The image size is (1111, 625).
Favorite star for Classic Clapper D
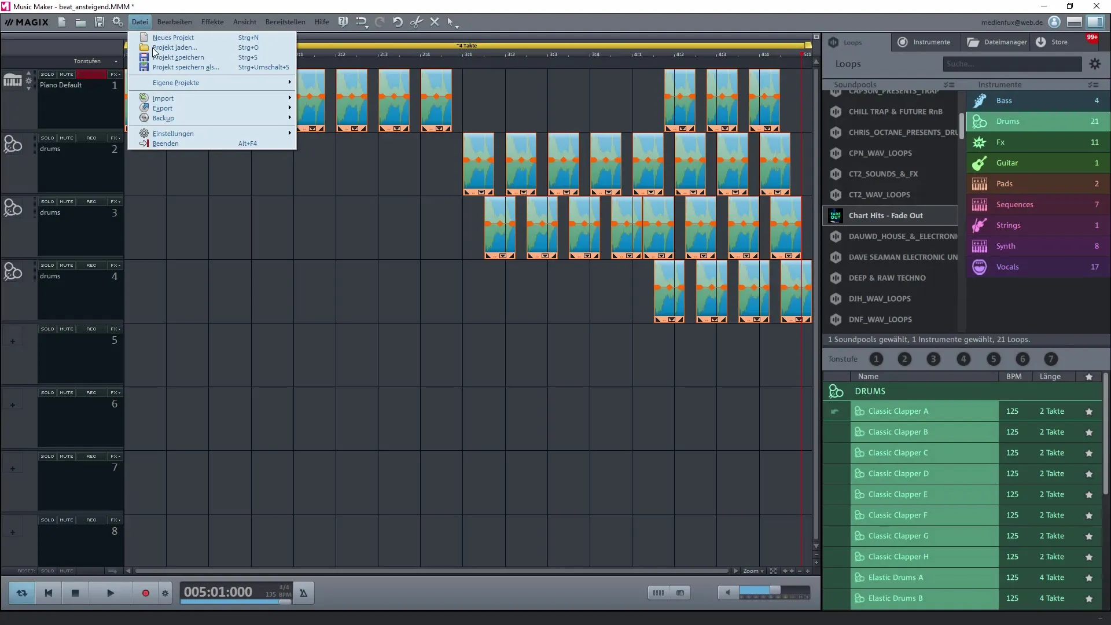1089,474
